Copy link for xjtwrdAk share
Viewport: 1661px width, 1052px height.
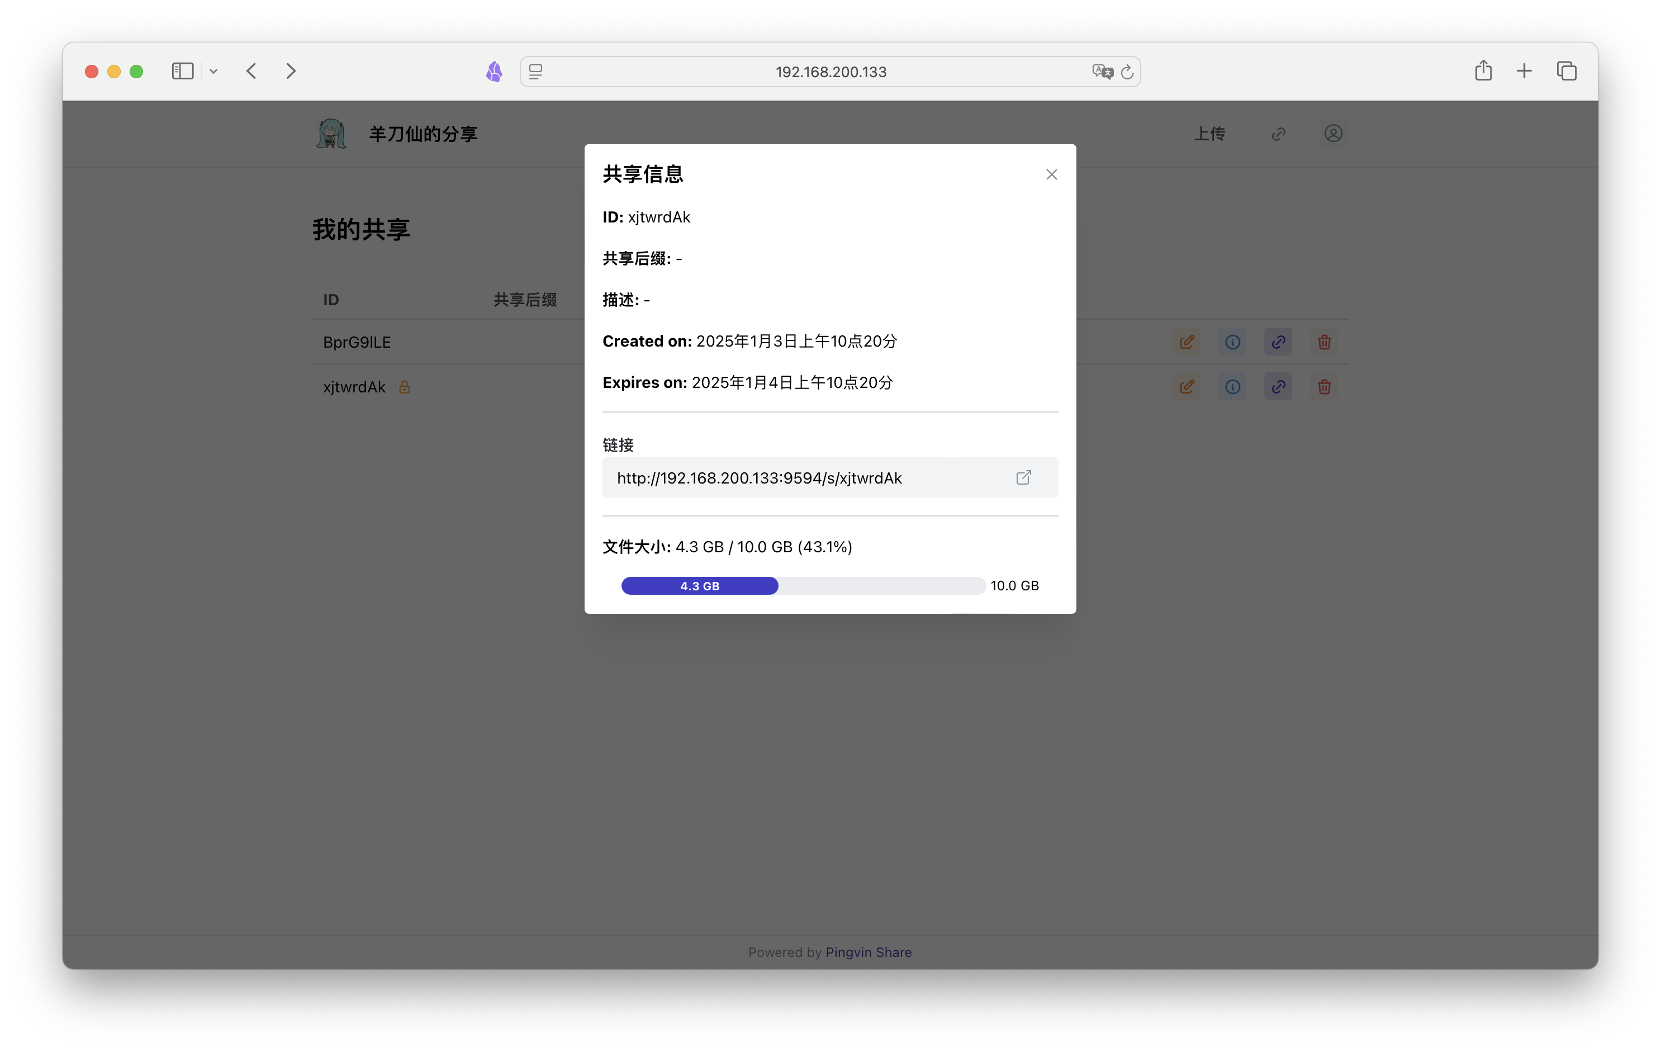1278,387
